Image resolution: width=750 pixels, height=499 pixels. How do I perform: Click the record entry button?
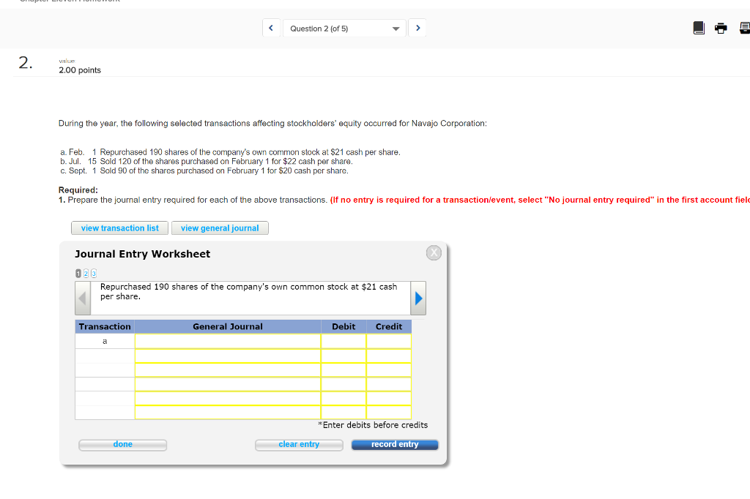[395, 445]
